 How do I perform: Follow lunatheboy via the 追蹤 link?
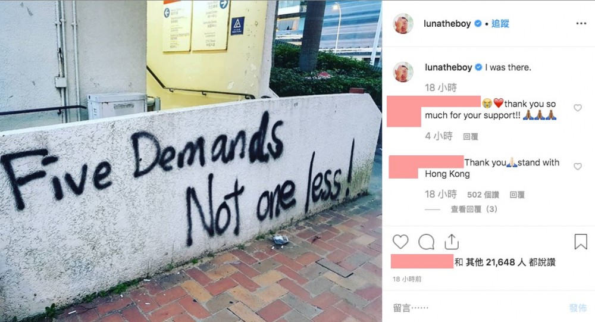coord(500,24)
